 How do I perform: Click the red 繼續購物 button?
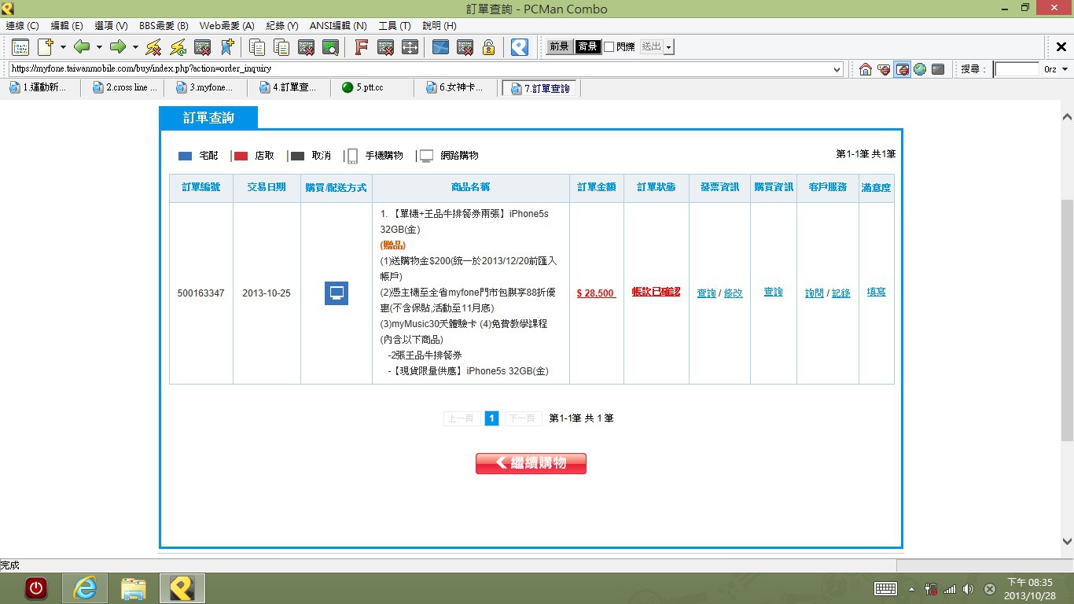(531, 463)
